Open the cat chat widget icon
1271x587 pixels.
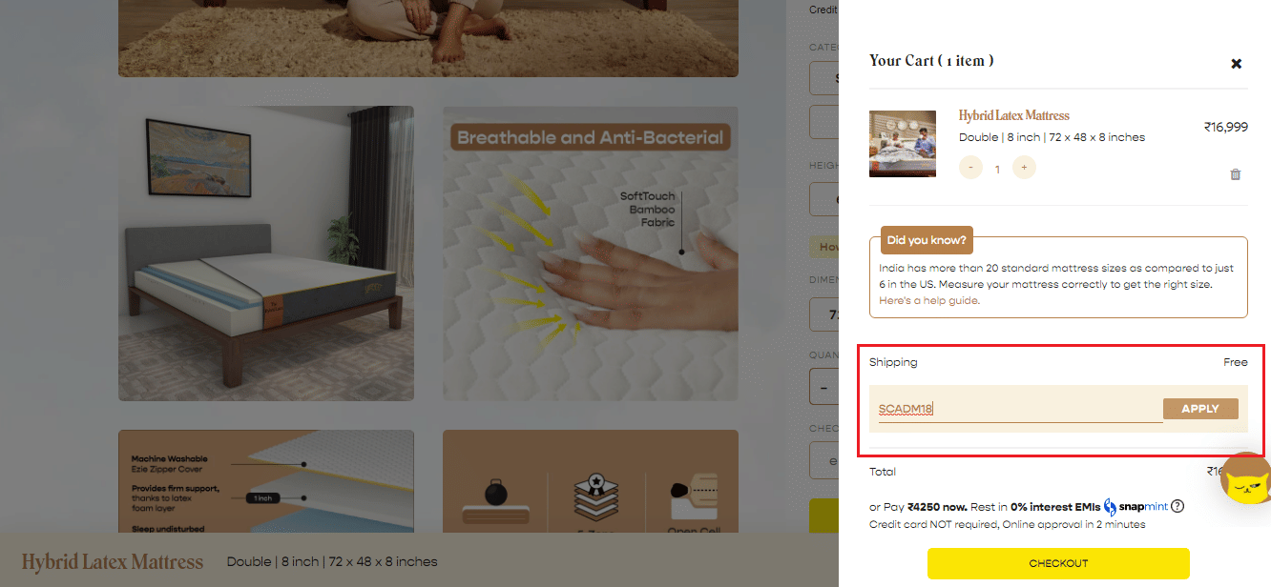point(1245,479)
